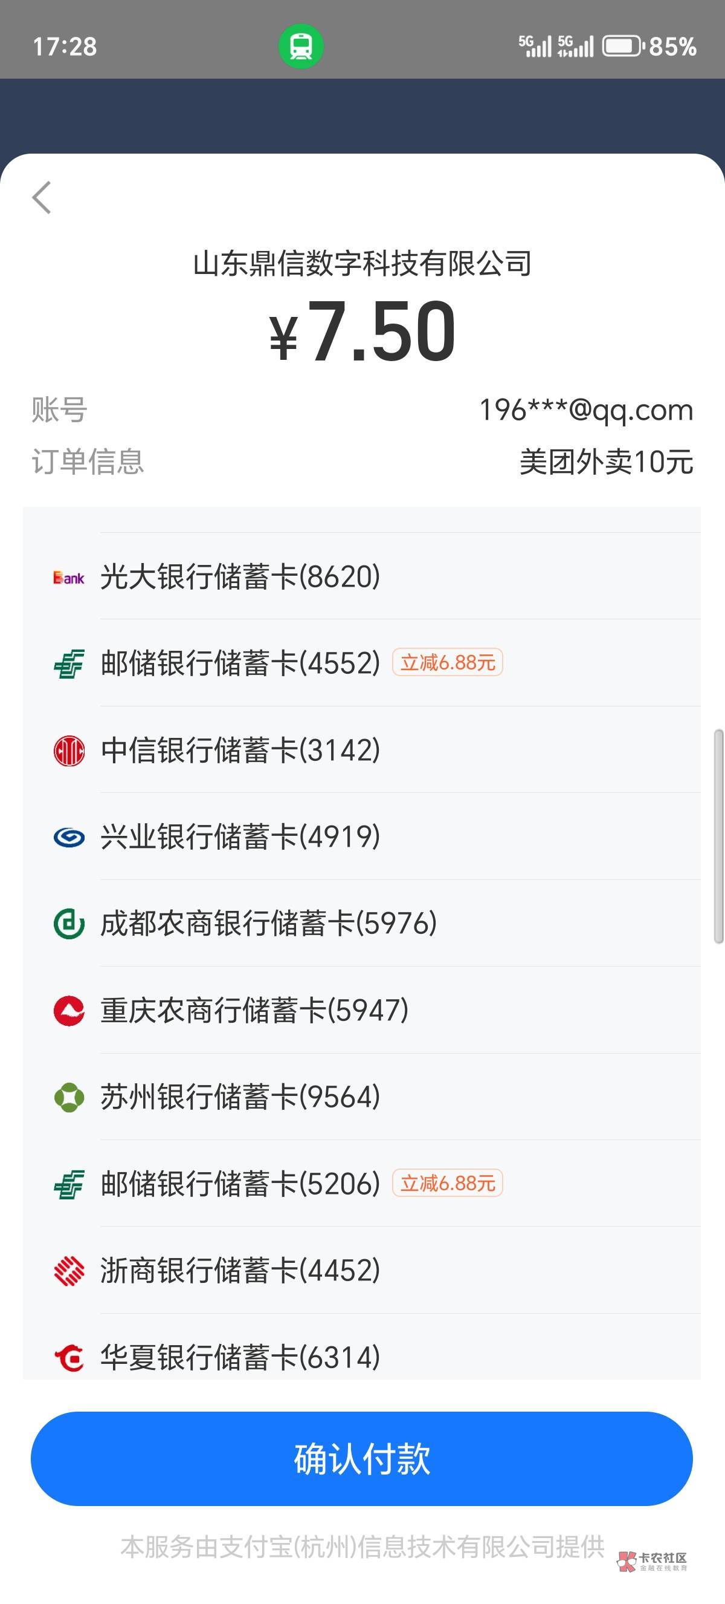Select 邮储银行储蓄卡(4552) payment option
725x1604 pixels.
pyautogui.click(x=240, y=662)
